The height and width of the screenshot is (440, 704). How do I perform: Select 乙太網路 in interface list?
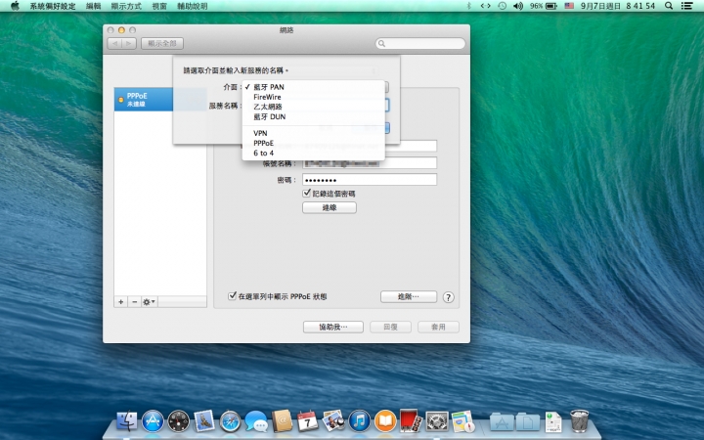click(x=314, y=107)
